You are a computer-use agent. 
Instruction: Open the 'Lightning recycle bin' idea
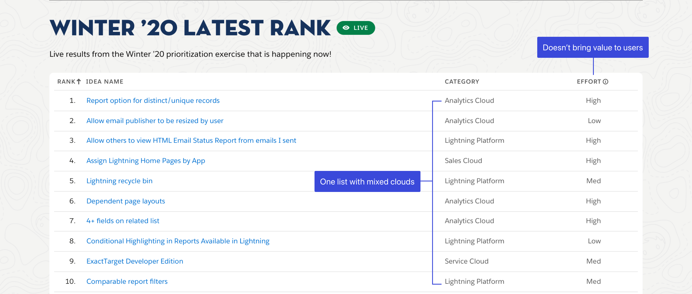[x=119, y=181]
